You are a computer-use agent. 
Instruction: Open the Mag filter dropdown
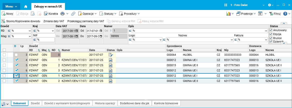(30, 36)
